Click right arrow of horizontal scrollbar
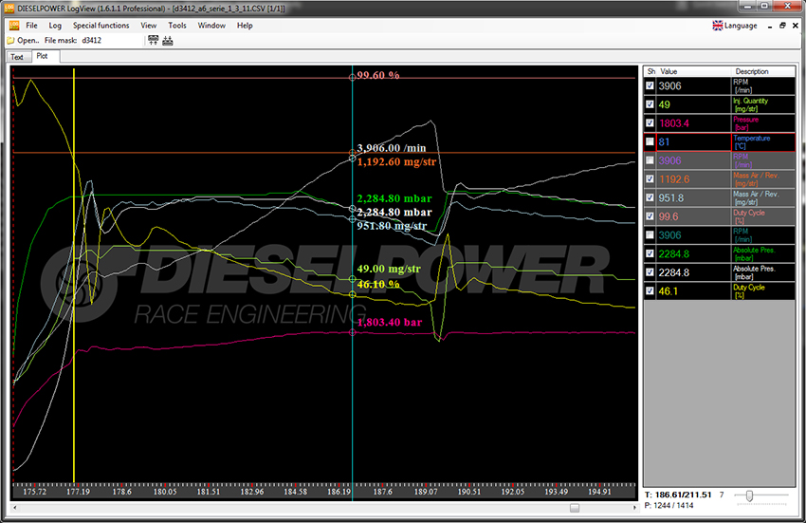This screenshot has height=523, width=806. (634, 508)
